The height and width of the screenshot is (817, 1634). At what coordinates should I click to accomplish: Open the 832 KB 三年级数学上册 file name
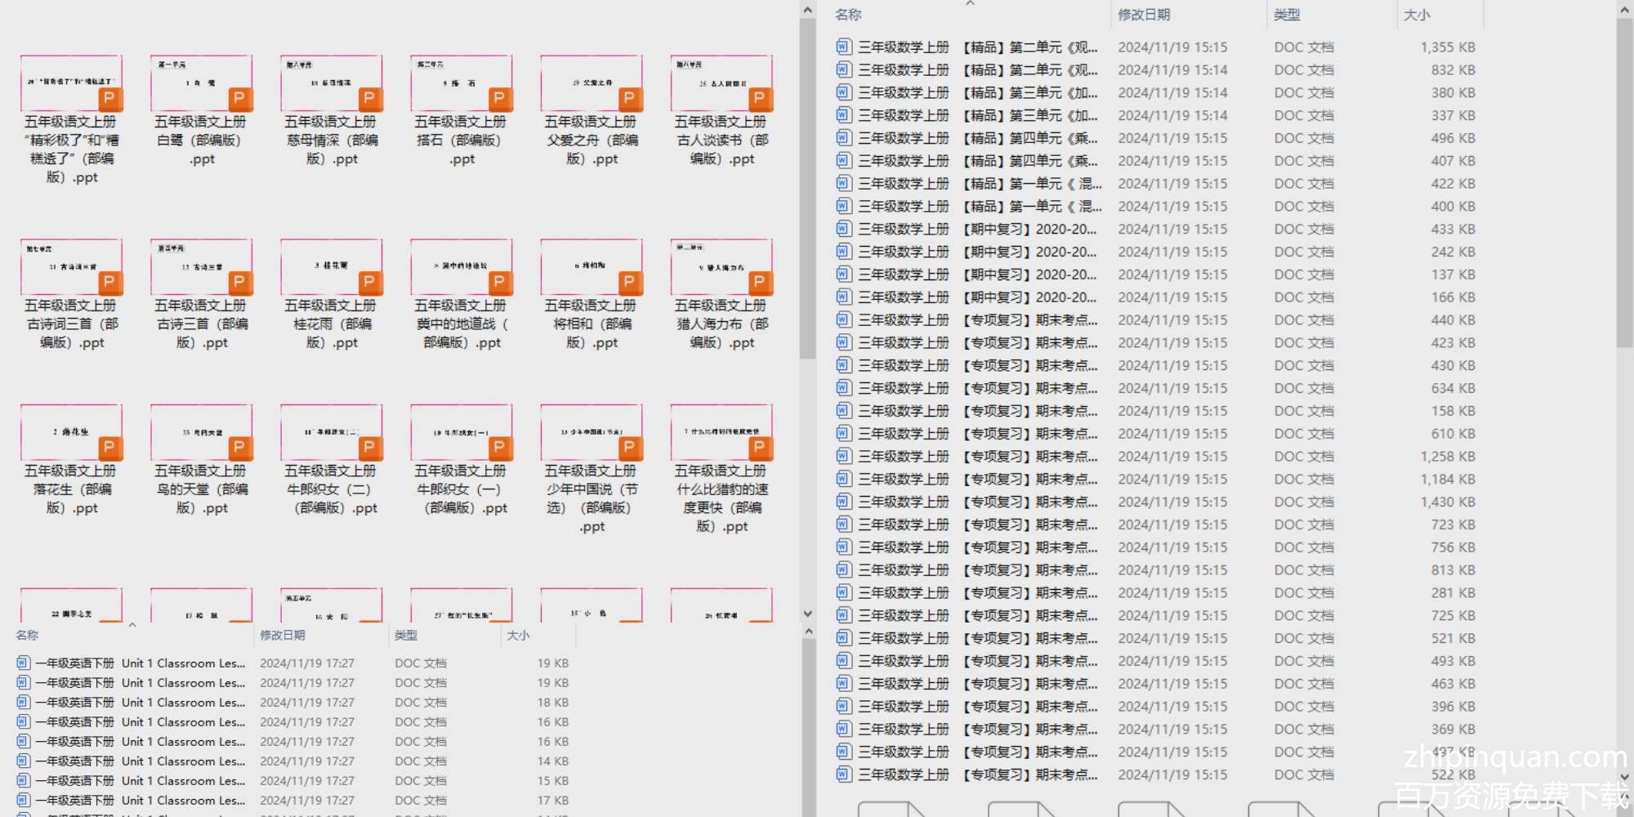(x=977, y=70)
